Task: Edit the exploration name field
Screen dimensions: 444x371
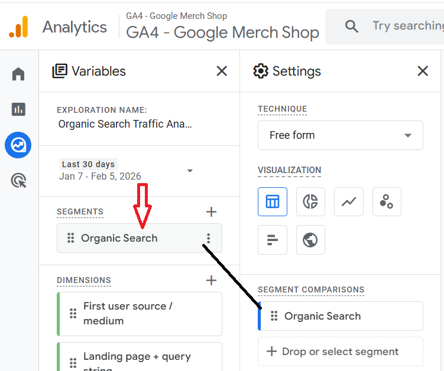Action: [125, 124]
